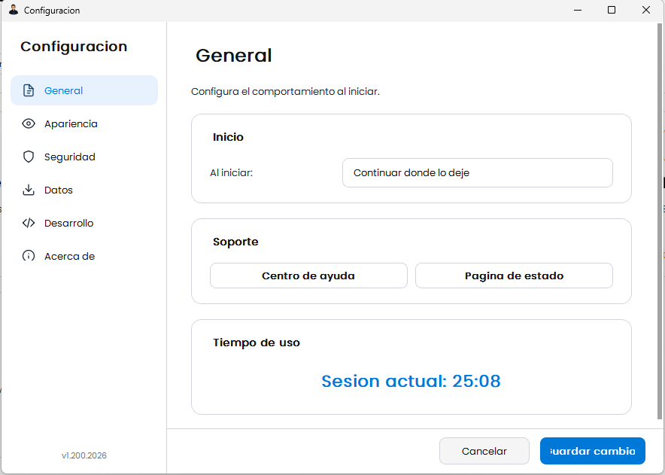Click the Apariencia eye icon
Screen dimensions: 665x475
click(x=29, y=123)
